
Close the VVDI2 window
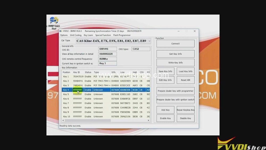(194, 31)
